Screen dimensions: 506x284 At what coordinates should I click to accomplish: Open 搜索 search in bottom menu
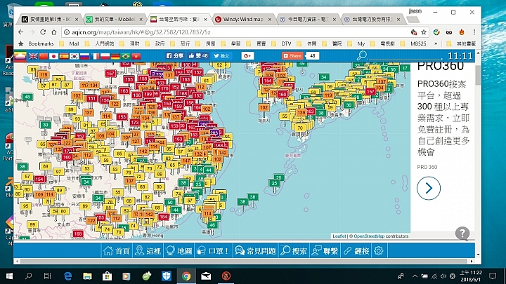(294, 250)
